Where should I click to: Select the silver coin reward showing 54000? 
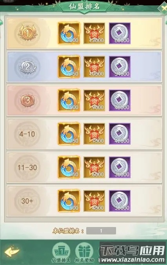120,67
